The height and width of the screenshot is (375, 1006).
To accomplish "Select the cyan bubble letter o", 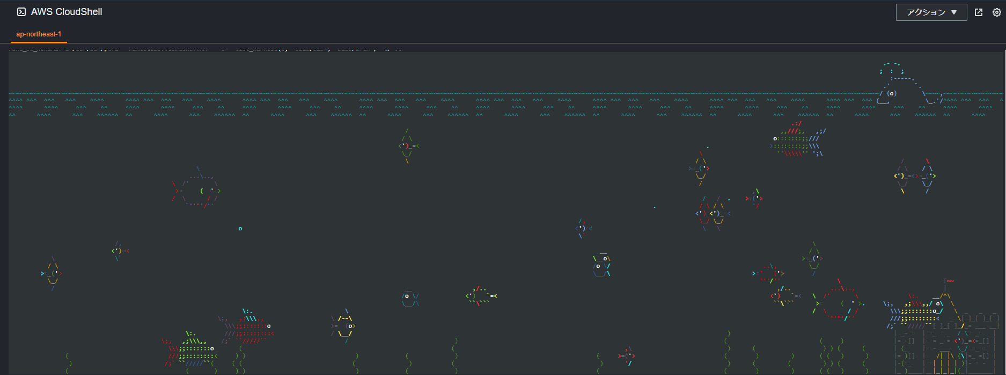I will coord(240,229).
